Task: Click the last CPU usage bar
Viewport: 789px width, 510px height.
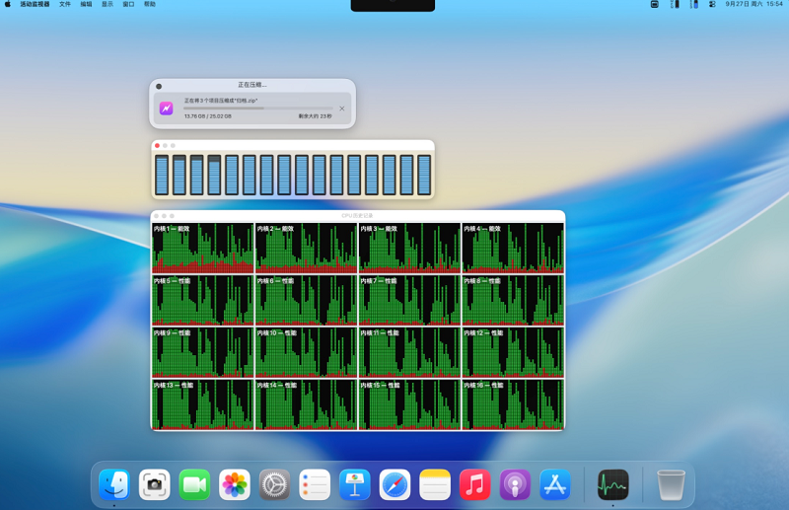Action: click(424, 175)
